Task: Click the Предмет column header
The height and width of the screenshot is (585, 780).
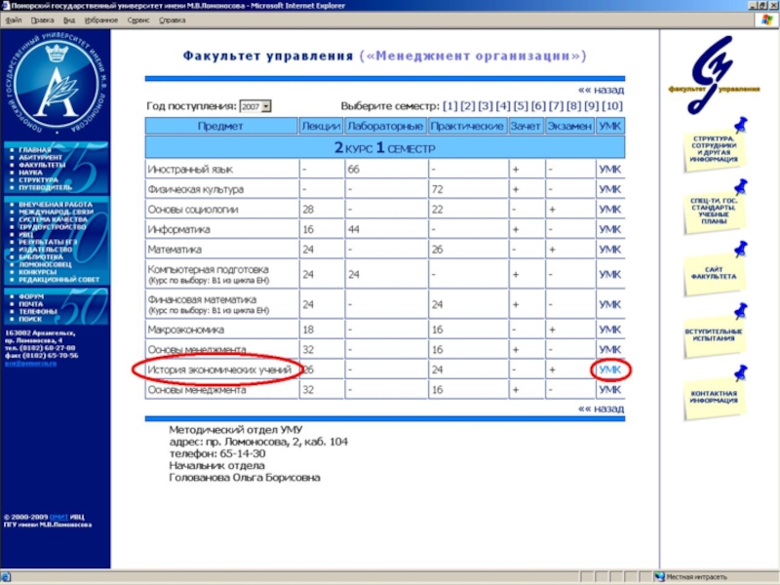Action: point(220,127)
